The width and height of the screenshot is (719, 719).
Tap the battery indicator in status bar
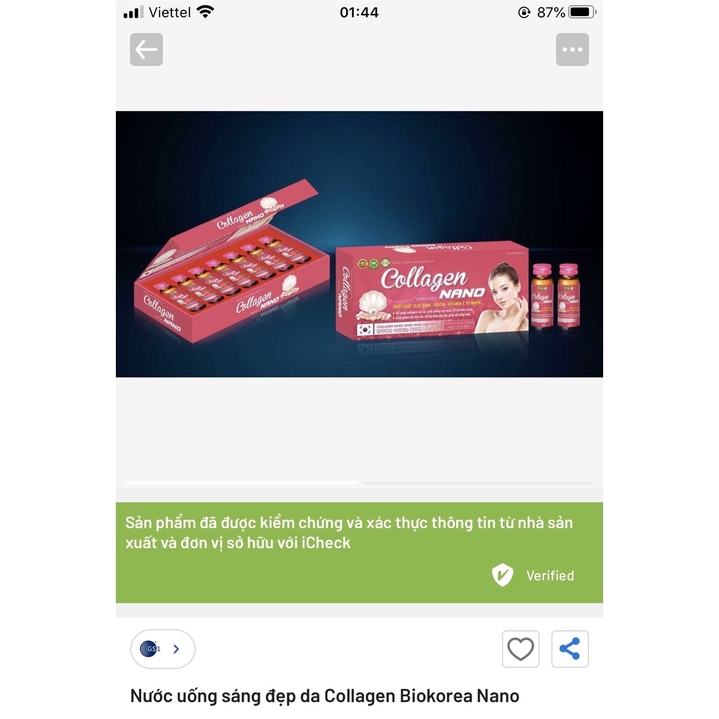[582, 12]
